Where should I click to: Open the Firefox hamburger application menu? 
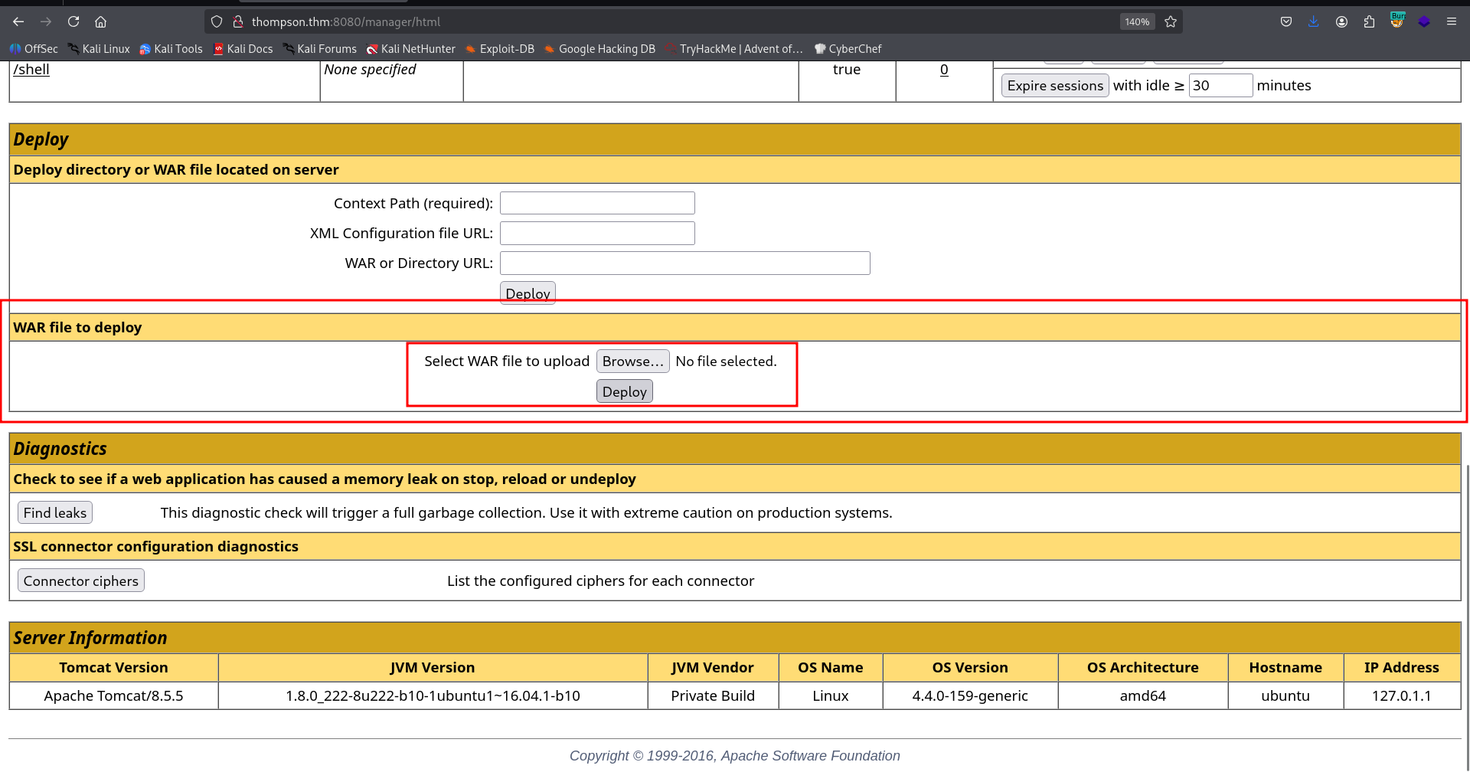pyautogui.click(x=1451, y=21)
